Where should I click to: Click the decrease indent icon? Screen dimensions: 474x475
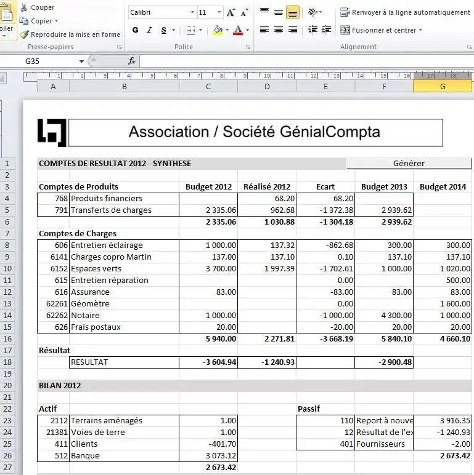tap(313, 30)
